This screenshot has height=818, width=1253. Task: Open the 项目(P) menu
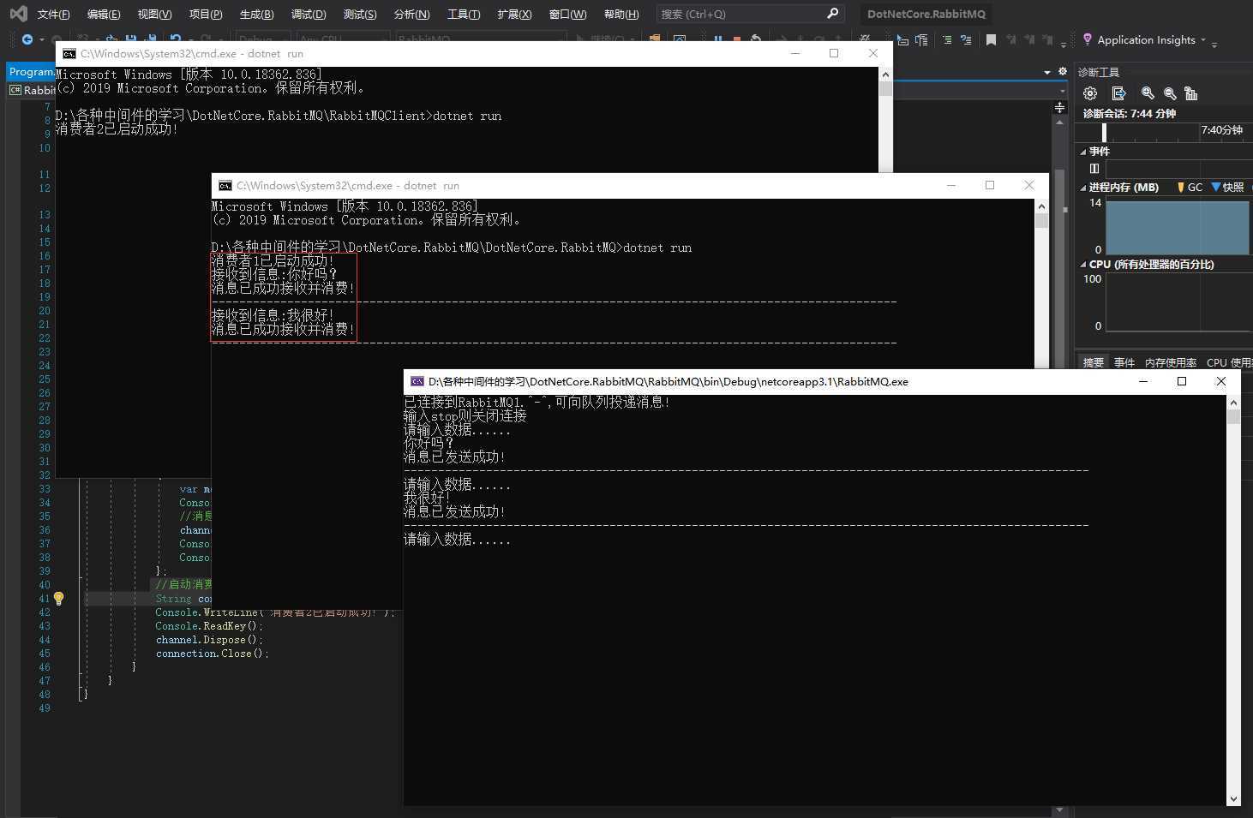206,15
